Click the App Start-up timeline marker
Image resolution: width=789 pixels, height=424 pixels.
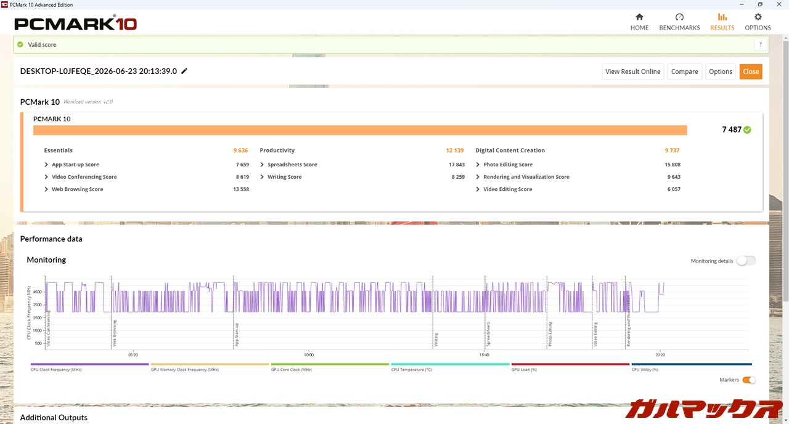point(236,335)
